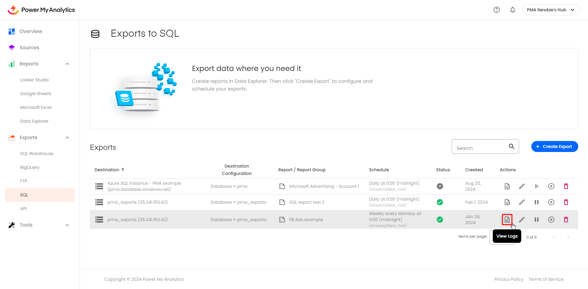Click the Create Export button
This screenshot has width=588, height=289.
pos(554,146)
